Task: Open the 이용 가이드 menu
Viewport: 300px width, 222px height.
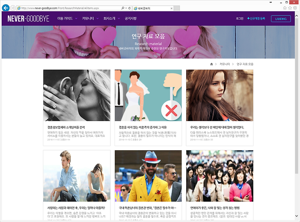Action: coord(65,18)
